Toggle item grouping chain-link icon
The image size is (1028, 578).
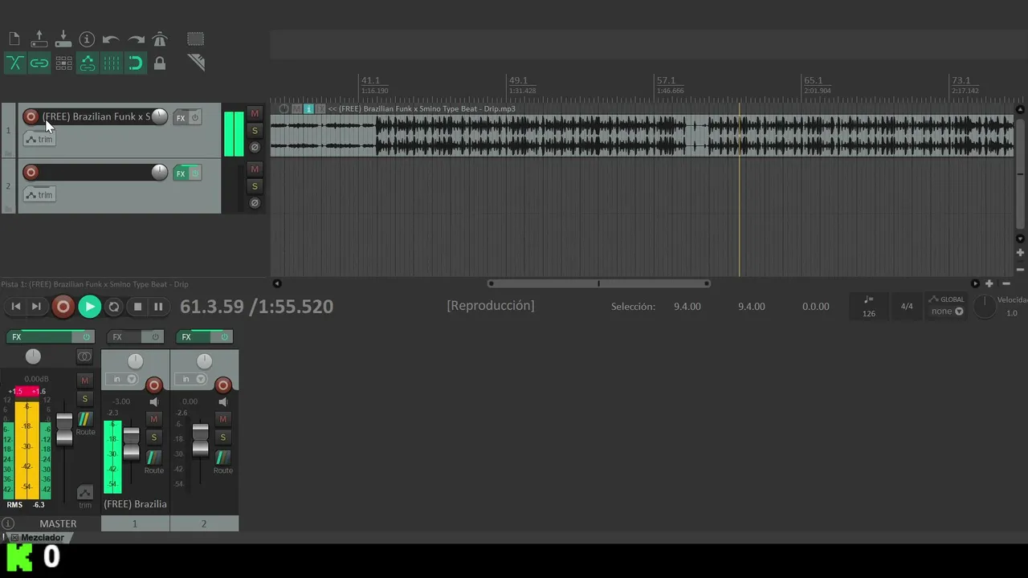(39, 63)
